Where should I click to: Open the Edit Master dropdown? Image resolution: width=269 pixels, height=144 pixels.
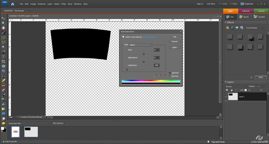(141, 45)
